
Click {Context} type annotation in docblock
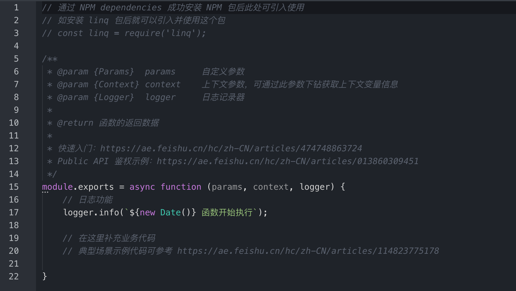click(116, 84)
